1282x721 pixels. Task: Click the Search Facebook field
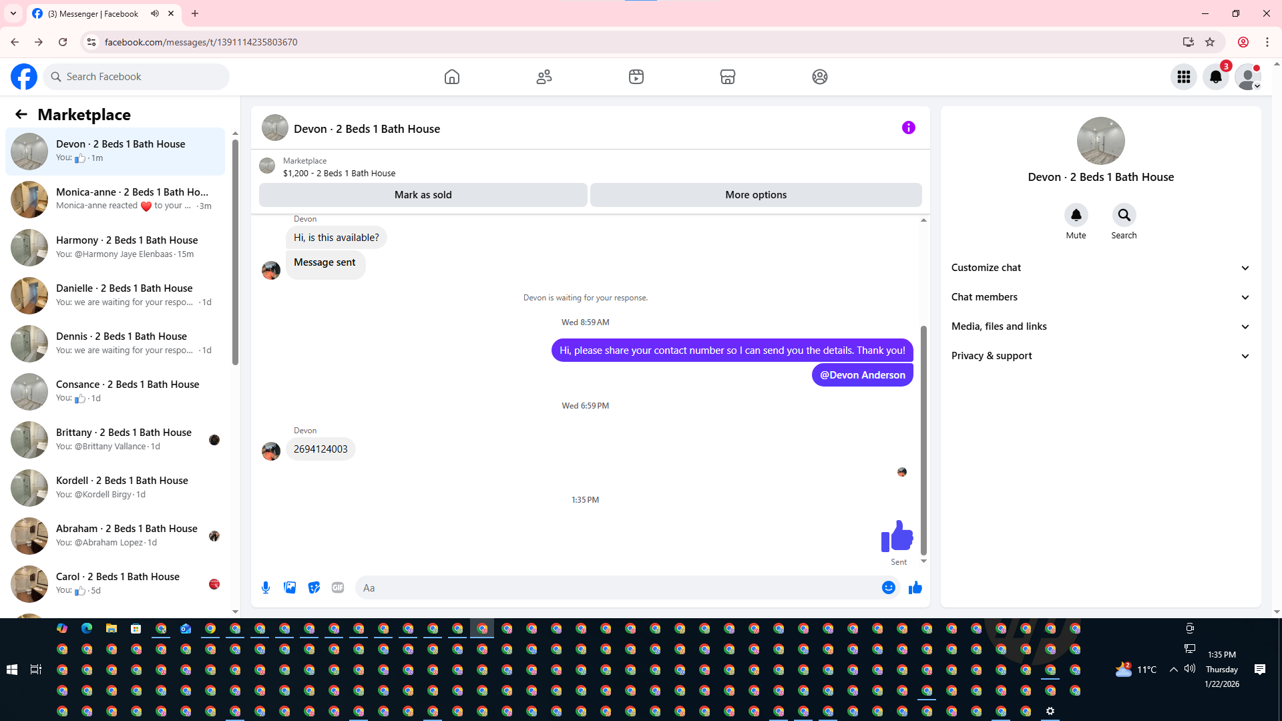137,77
